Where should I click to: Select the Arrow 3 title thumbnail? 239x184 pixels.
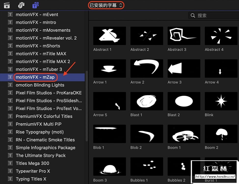coord(184,68)
